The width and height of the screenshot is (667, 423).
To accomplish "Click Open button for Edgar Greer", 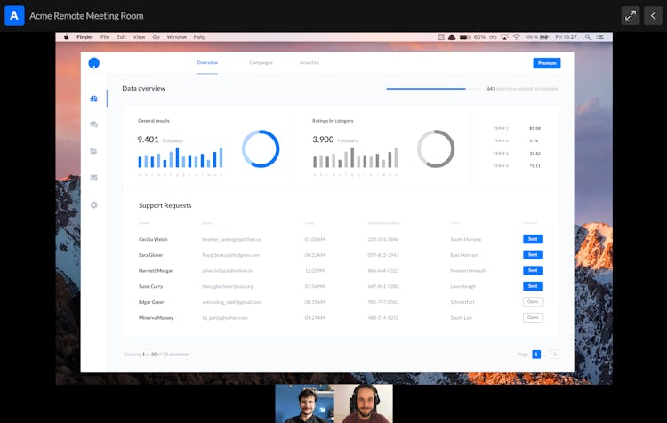I will (x=533, y=302).
